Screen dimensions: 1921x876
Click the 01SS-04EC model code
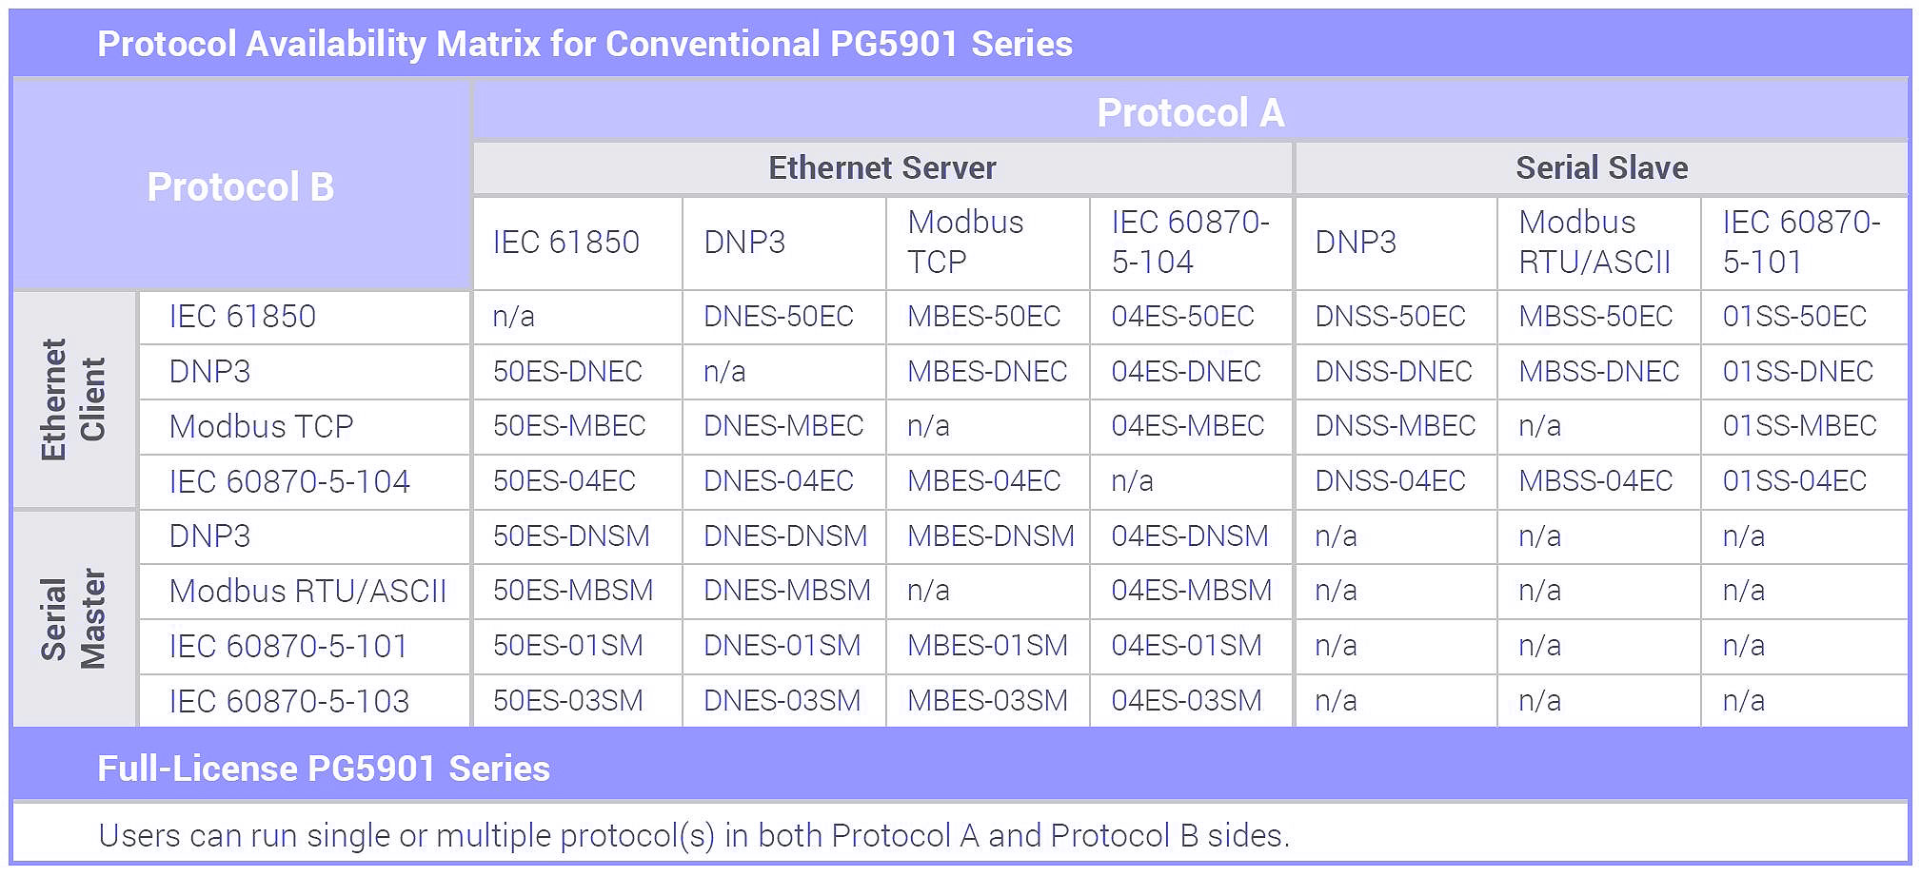[1794, 481]
